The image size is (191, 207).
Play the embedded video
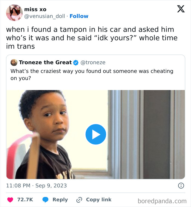(x=96, y=134)
